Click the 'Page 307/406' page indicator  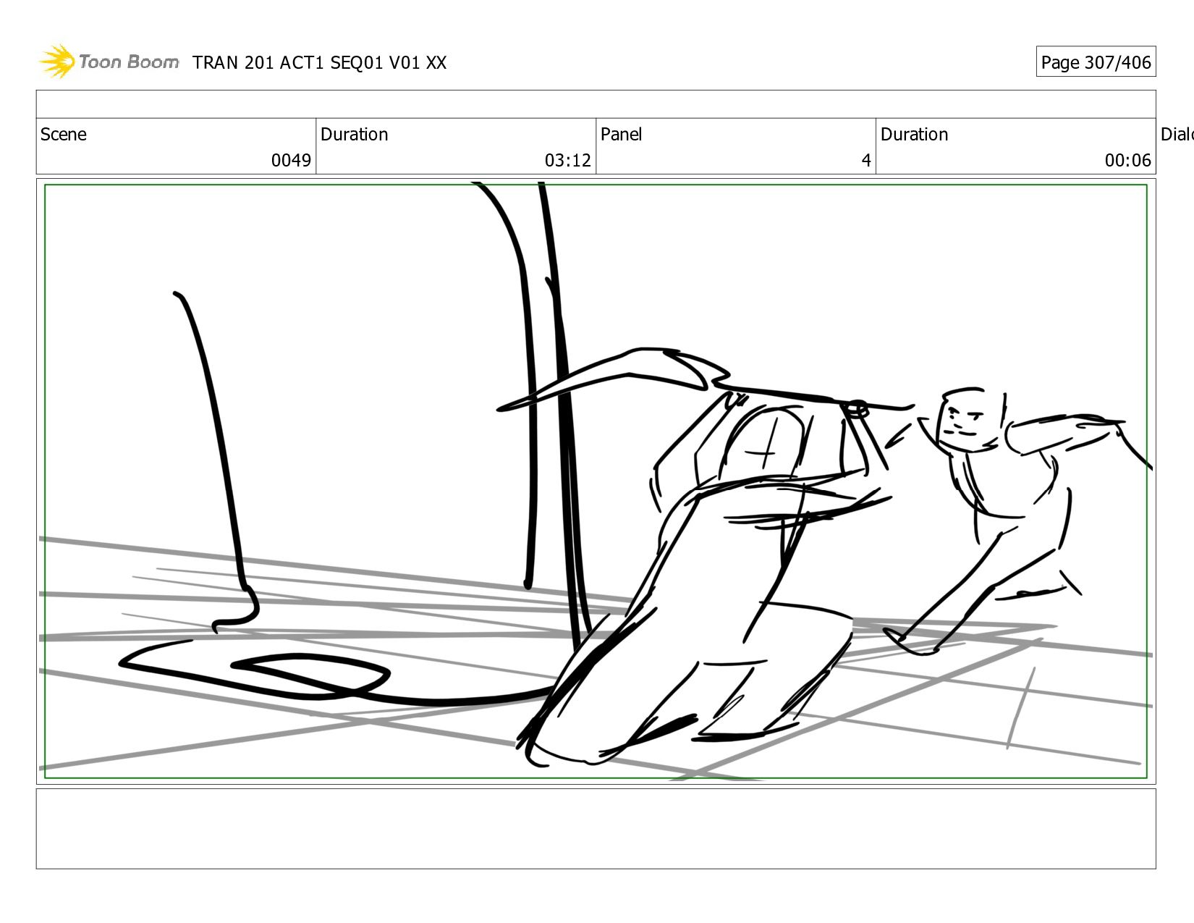click(1096, 62)
